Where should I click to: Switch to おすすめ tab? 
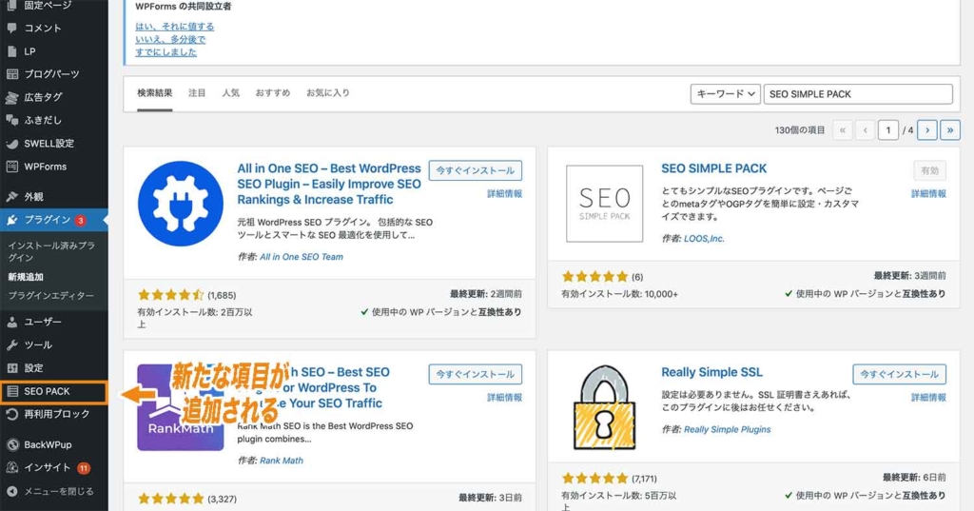coord(273,92)
